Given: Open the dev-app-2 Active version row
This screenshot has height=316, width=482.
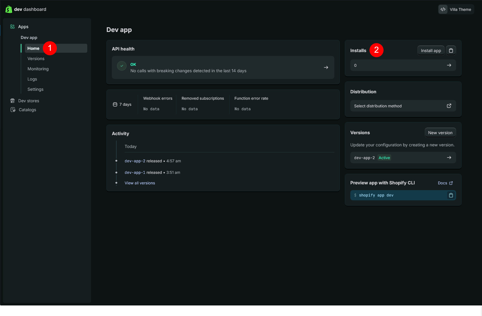Looking at the screenshot, I should click(x=403, y=158).
